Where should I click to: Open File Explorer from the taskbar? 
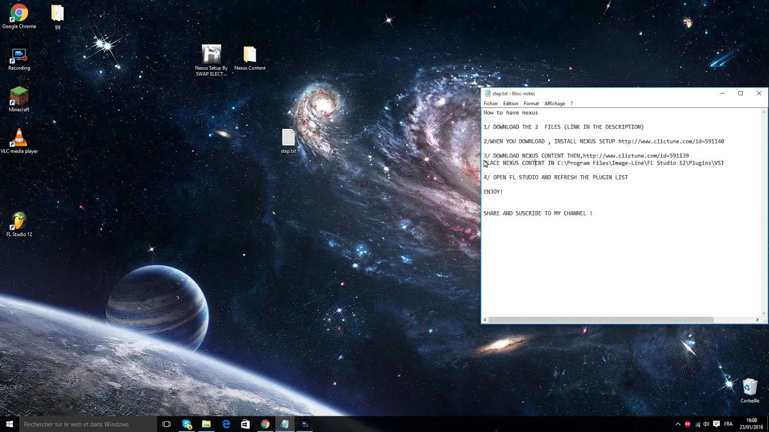pyautogui.click(x=206, y=424)
